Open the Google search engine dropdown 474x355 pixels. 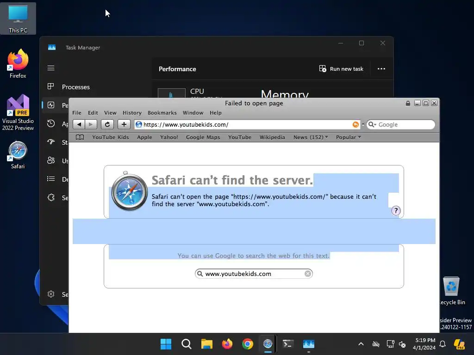click(x=373, y=124)
